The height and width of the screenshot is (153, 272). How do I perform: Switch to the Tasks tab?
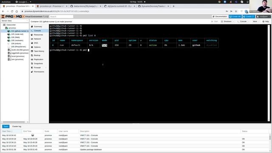(6, 127)
